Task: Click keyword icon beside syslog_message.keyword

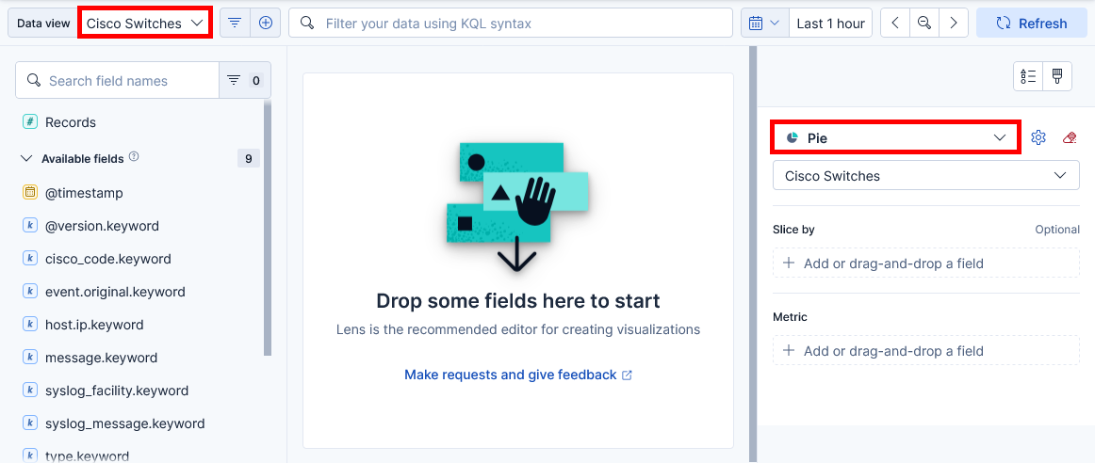Action: click(29, 423)
